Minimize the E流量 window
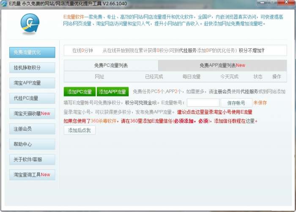 point(262,3)
